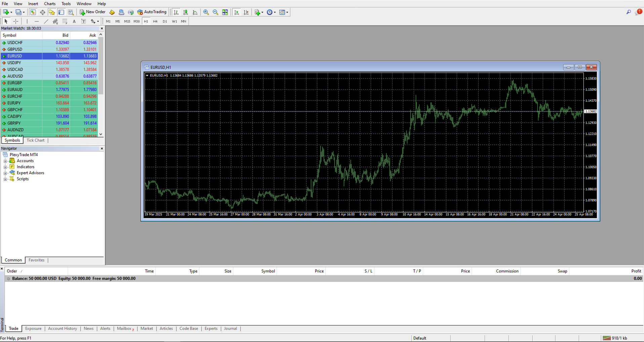
Task: Zoom in on the chart
Action: point(206,12)
